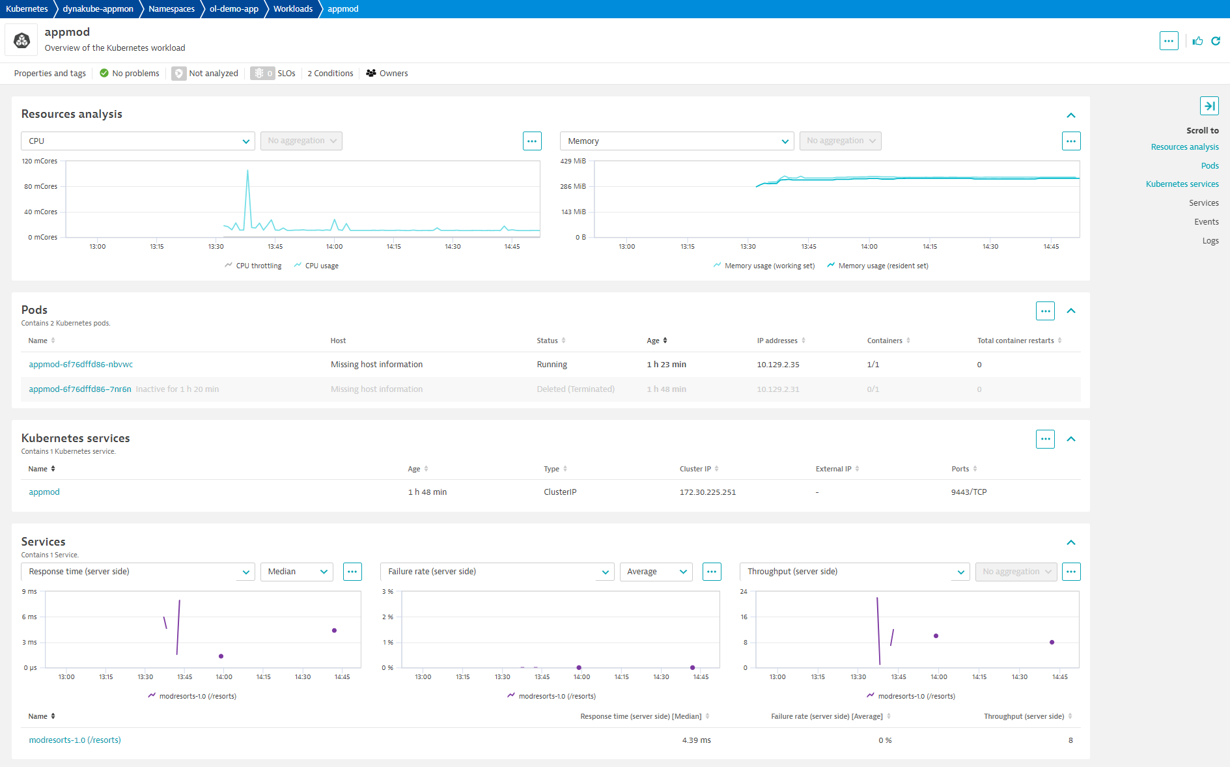Open the more options menu in page header
1230x767 pixels.
click(x=1169, y=41)
